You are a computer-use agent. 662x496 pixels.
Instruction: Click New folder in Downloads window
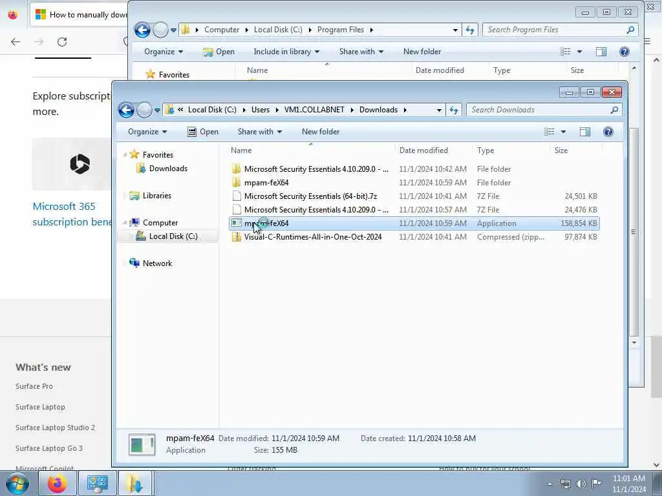(321, 132)
